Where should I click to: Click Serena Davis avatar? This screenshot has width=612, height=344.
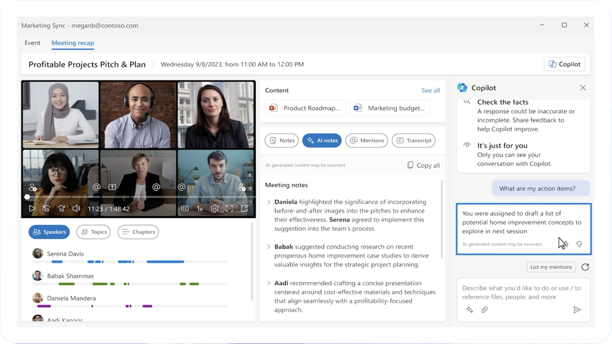coord(38,253)
